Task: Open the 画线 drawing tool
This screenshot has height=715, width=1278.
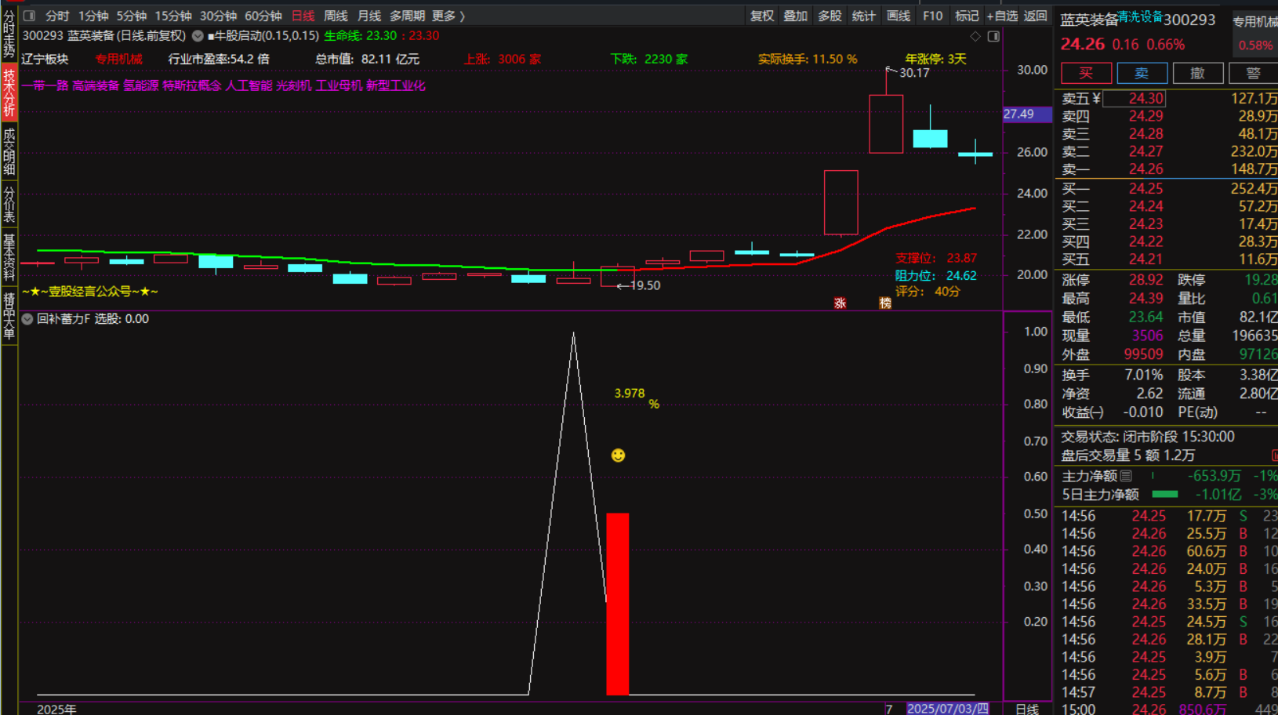Action: click(x=898, y=16)
